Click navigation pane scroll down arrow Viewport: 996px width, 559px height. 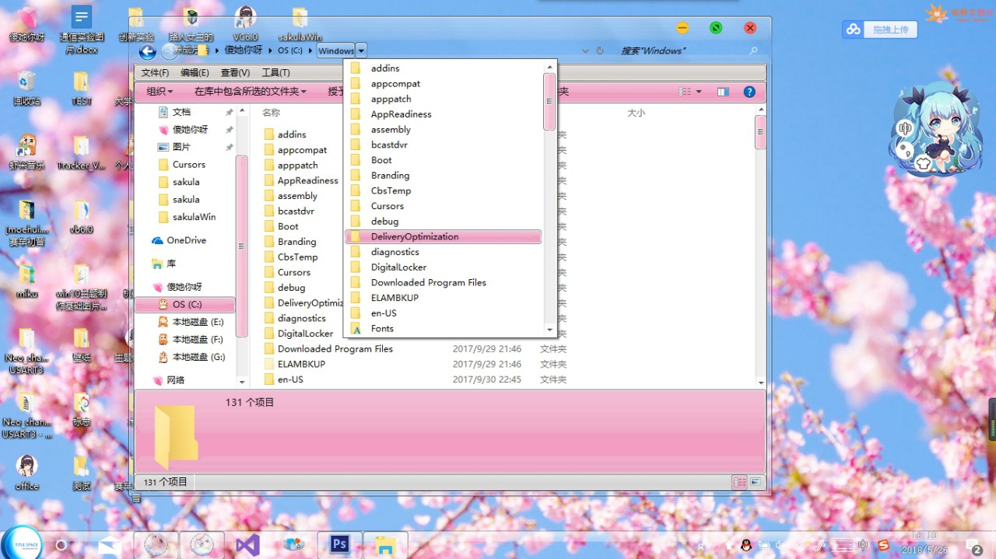click(242, 382)
